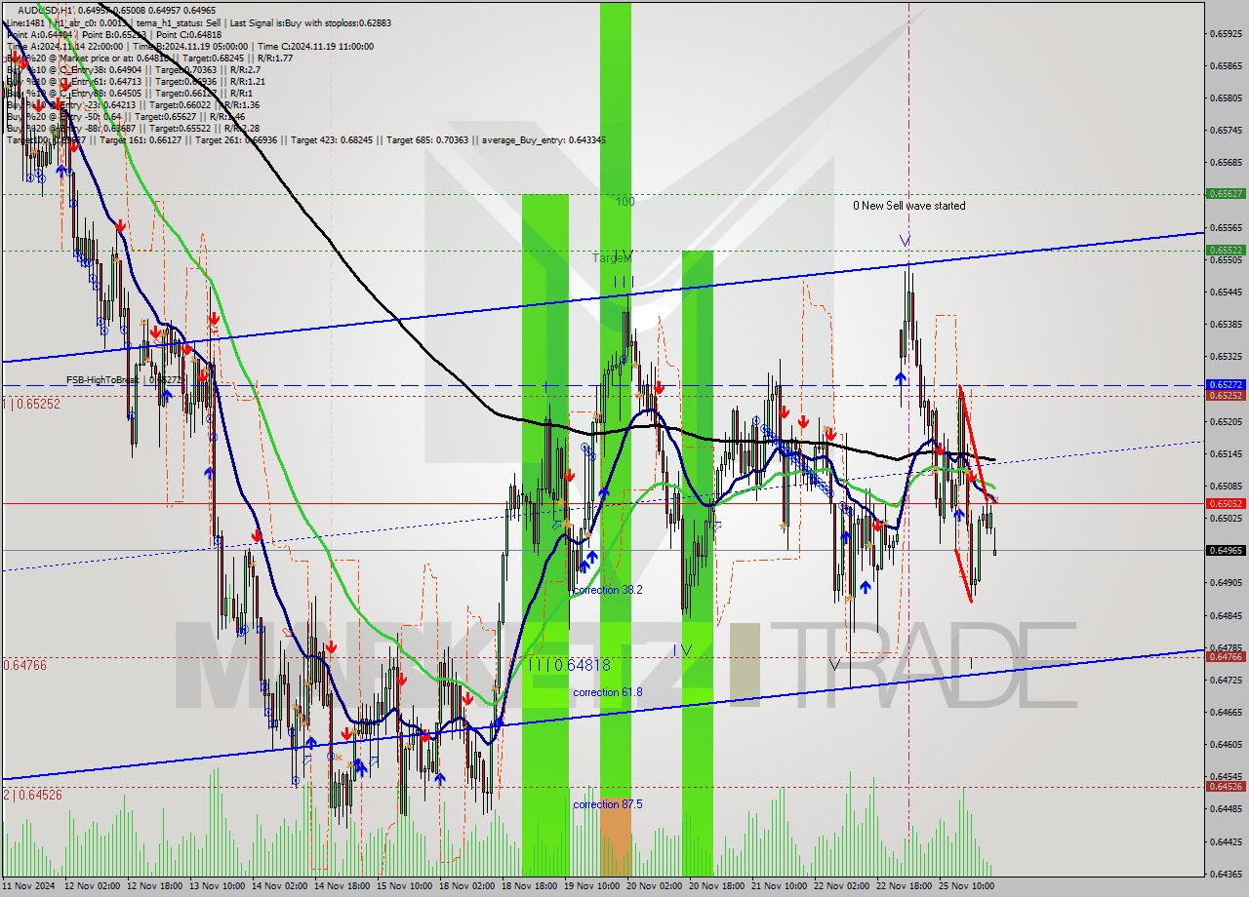Select the red 0.65052 price tag on the axis
This screenshot has height=897, width=1249.
pyautogui.click(x=1227, y=503)
